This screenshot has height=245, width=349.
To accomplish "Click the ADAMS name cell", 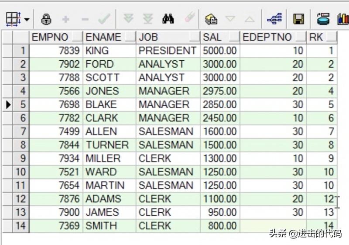I will point(109,199).
